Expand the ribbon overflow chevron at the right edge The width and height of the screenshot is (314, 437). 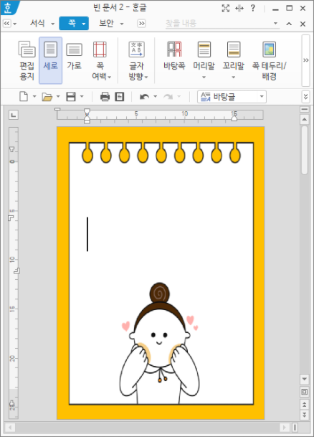[306, 60]
